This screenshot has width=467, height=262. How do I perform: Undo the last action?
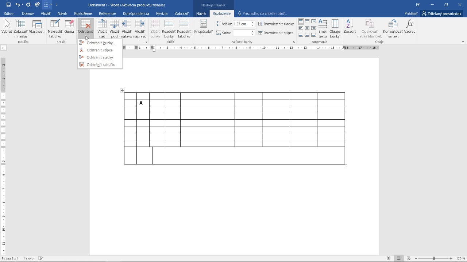(x=17, y=5)
